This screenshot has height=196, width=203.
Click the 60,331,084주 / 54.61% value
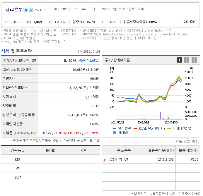click(83, 115)
